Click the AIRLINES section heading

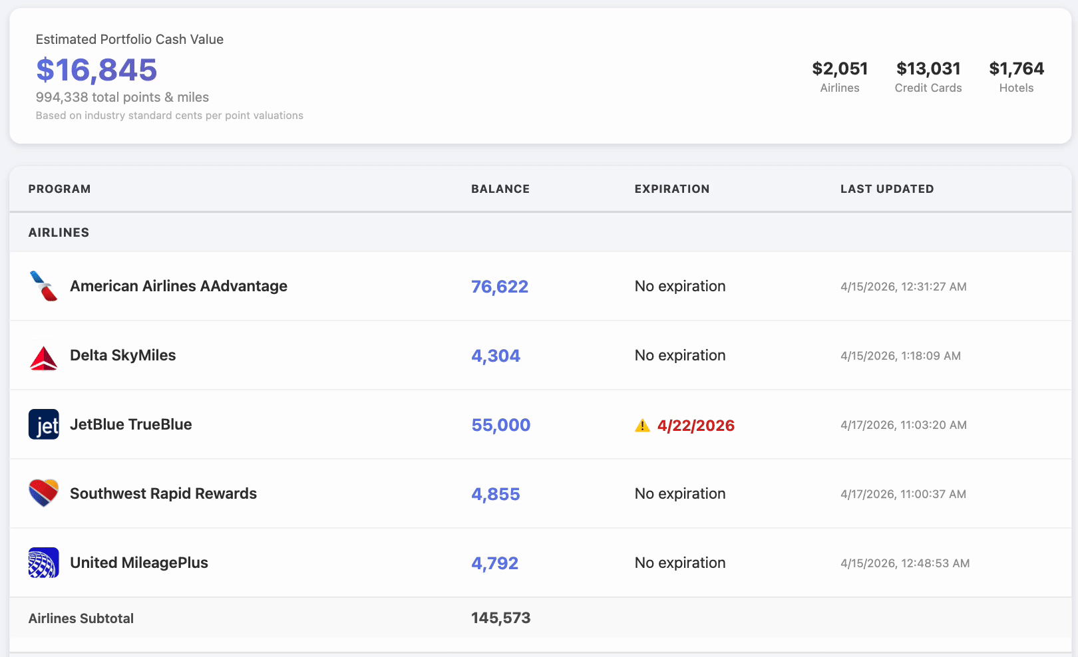[59, 233]
